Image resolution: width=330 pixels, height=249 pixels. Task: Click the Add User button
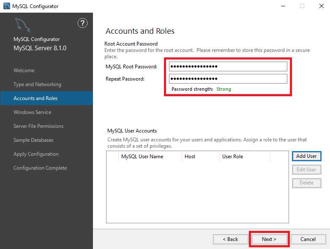[x=306, y=156]
